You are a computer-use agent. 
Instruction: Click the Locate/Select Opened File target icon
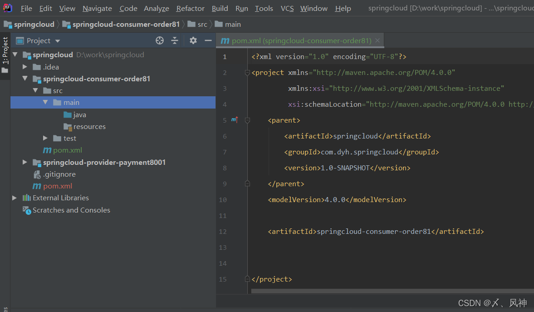pos(160,40)
